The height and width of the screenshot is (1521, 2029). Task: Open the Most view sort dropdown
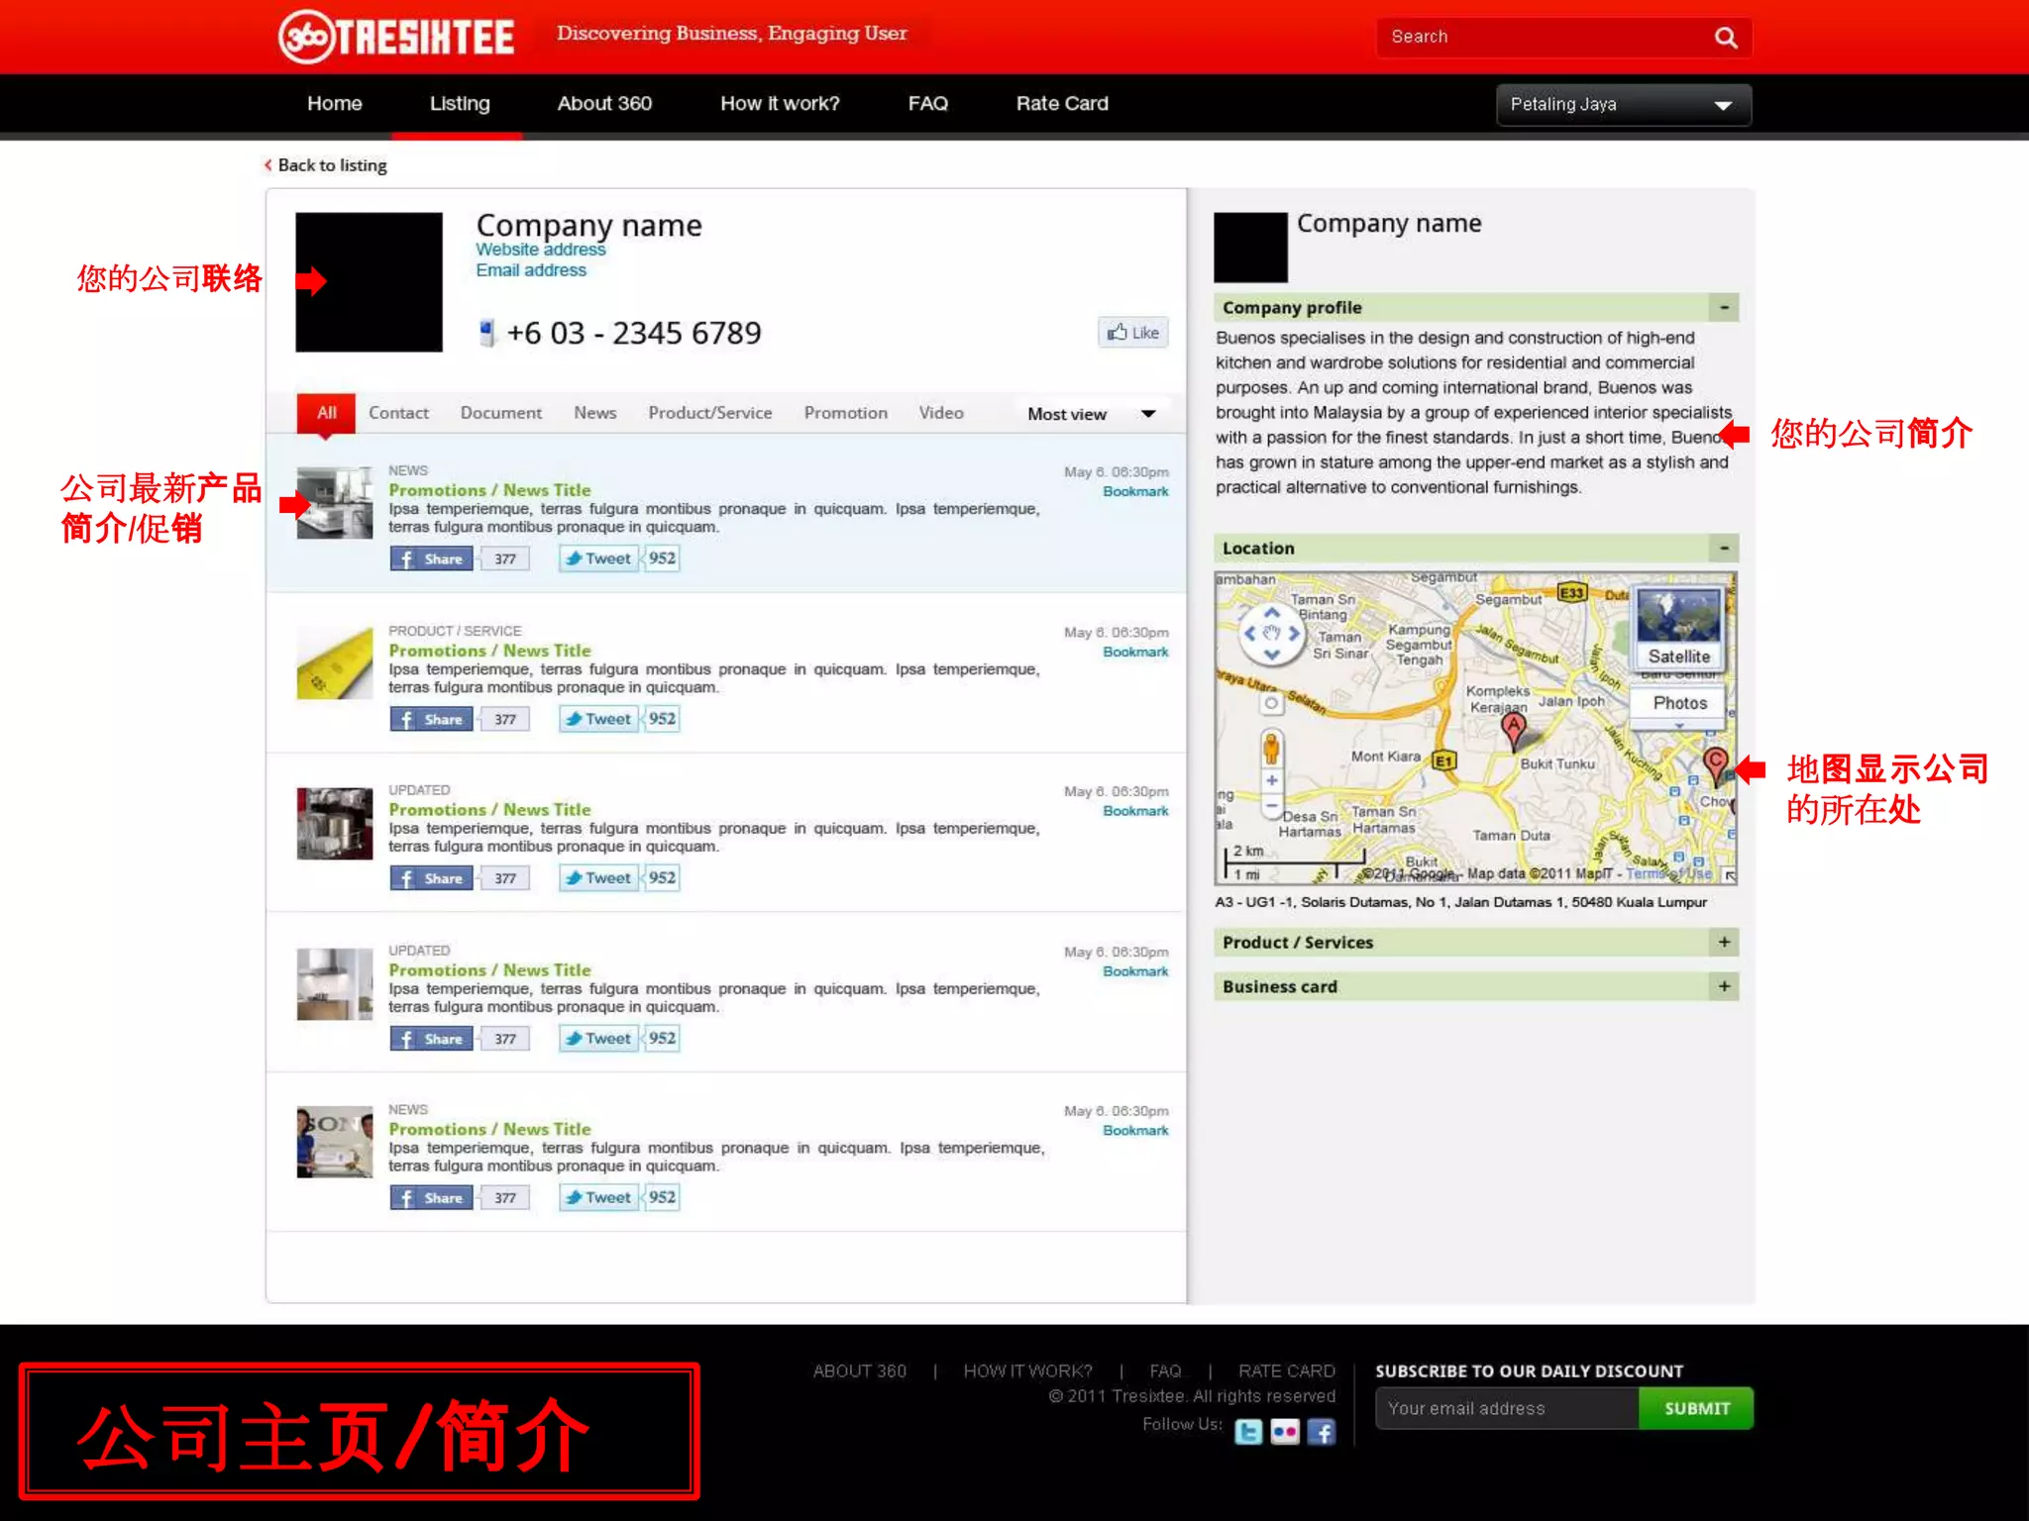[1091, 414]
